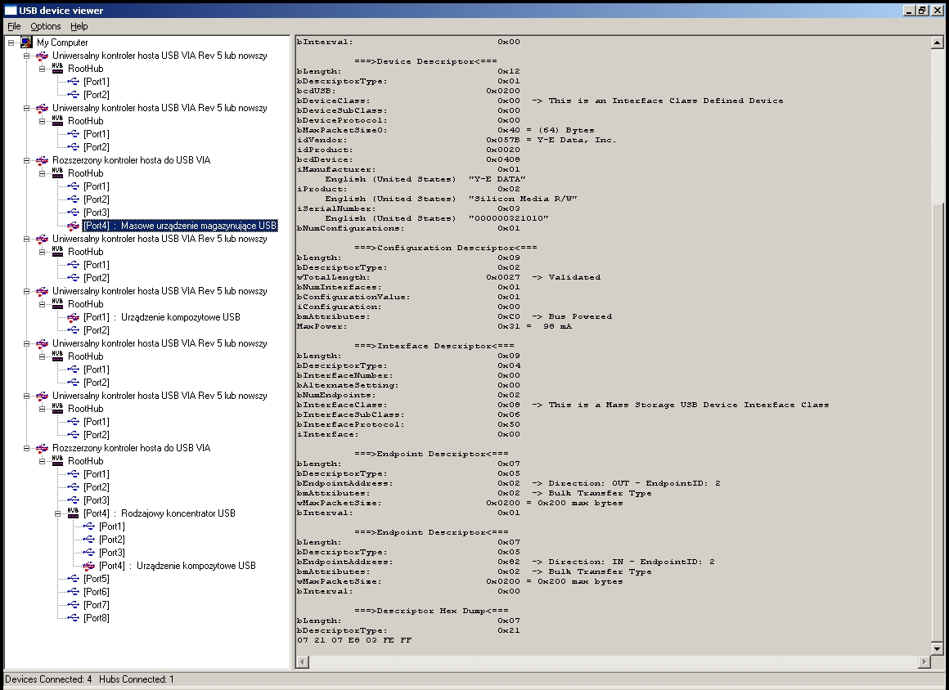The image size is (949, 690).
Task: Click 'Hubs Connected: 1' in the status bar
Action: [136, 679]
